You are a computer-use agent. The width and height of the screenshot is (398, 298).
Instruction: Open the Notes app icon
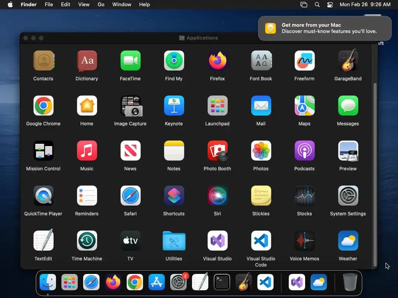click(x=174, y=151)
